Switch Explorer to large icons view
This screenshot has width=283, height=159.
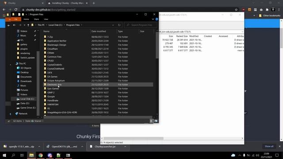click(x=156, y=121)
